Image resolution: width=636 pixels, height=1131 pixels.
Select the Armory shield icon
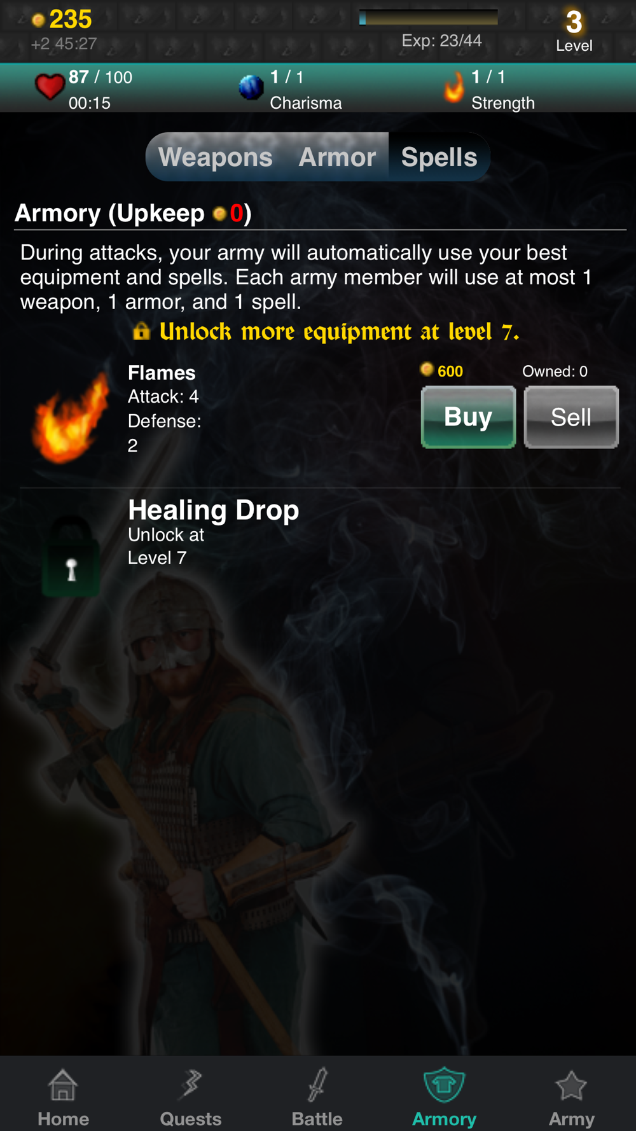pyautogui.click(x=444, y=1085)
